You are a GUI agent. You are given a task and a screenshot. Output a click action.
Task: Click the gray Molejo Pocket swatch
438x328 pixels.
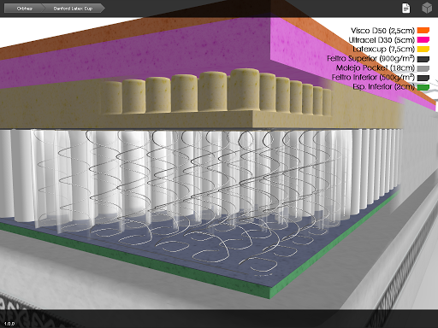click(423, 68)
